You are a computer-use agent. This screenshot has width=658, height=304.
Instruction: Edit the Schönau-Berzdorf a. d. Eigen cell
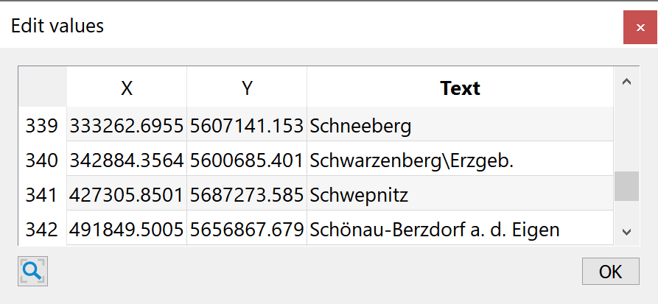[460, 230]
